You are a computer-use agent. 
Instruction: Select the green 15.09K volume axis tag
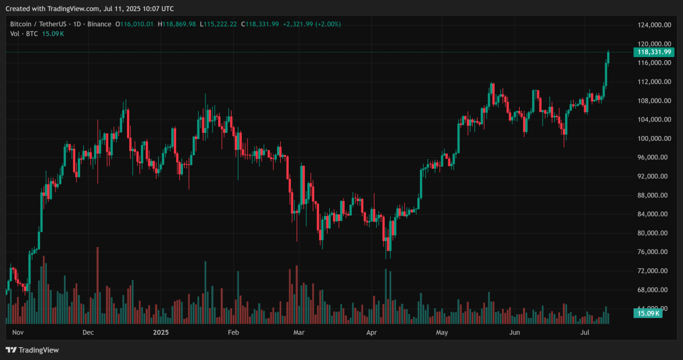click(x=648, y=313)
